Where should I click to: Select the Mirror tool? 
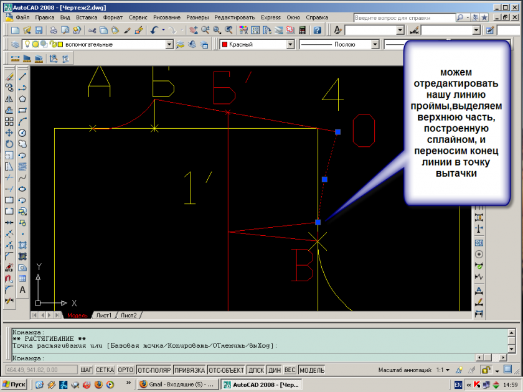pos(9,99)
